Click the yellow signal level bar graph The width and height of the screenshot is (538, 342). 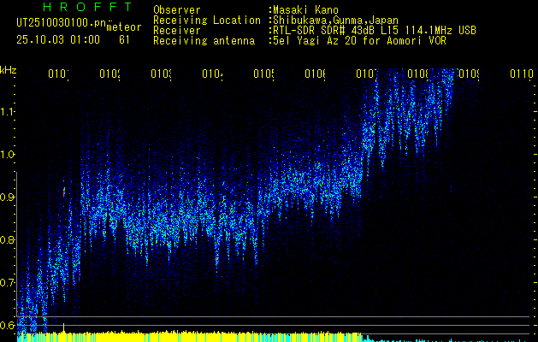click(x=171, y=337)
